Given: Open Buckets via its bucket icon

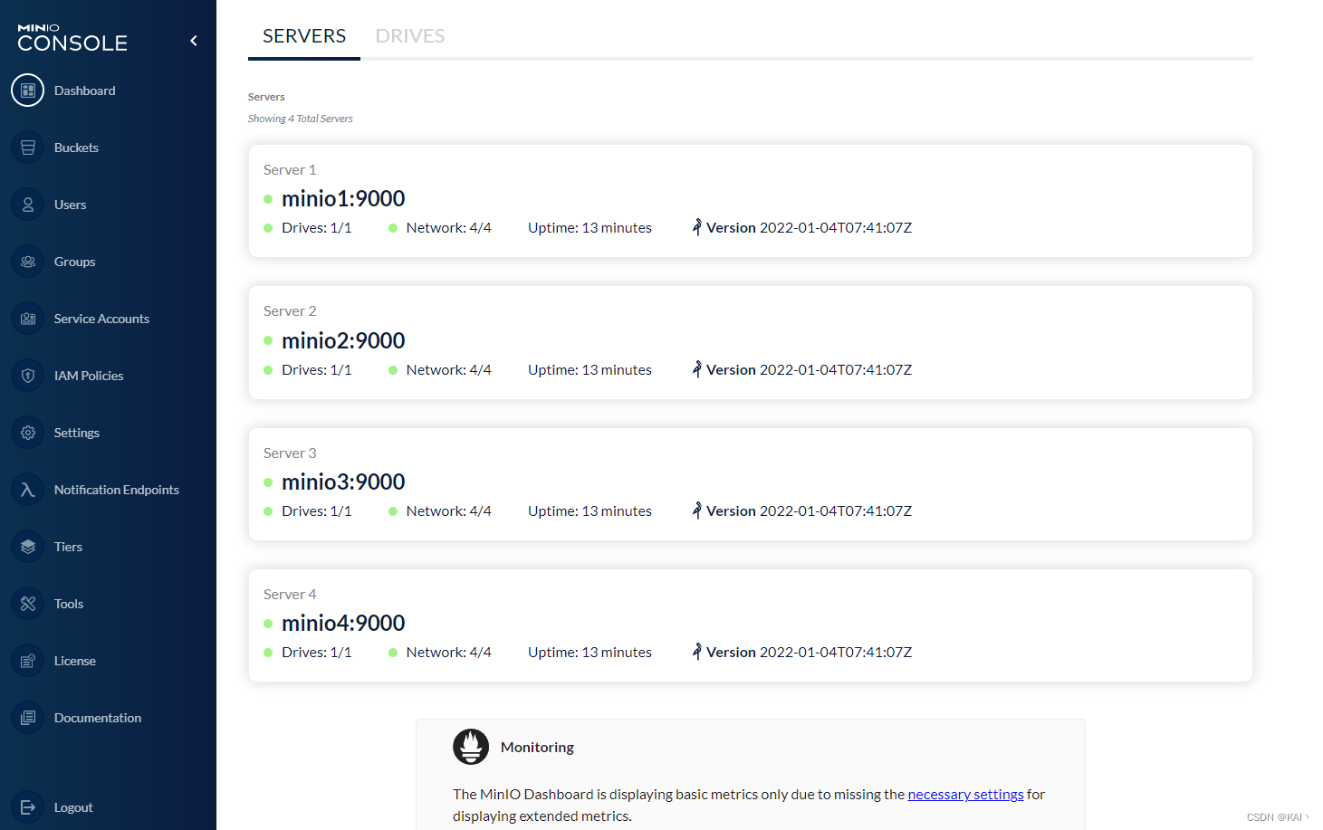Looking at the screenshot, I should (x=28, y=148).
